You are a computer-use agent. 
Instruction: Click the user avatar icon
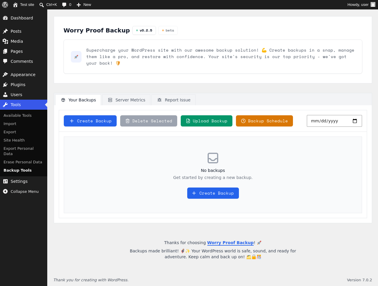pyautogui.click(x=373, y=4)
